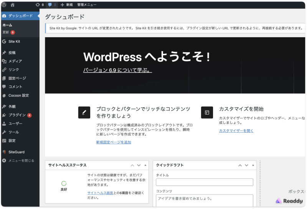Open 更新 submenu with 8 badge
The image size is (307, 209).
[8, 32]
